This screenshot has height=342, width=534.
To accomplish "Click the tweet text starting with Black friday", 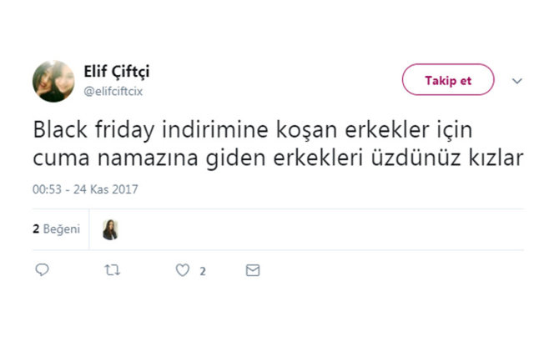I will (x=247, y=132).
